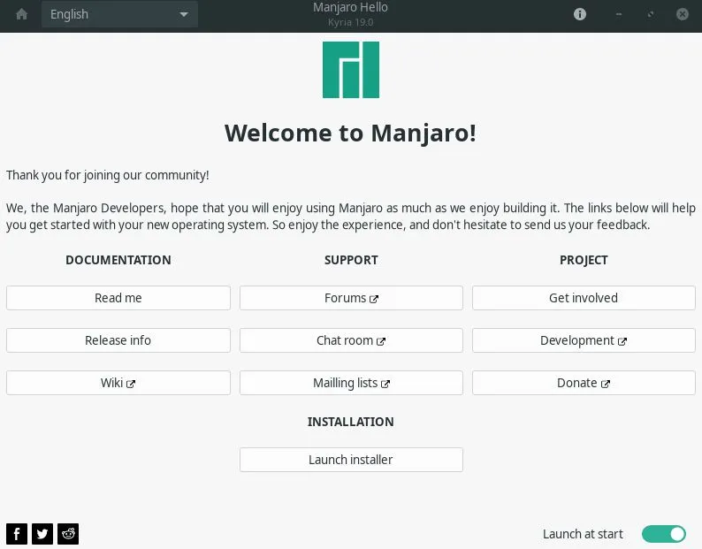
Task: Click the Welcome to Manjaro! heading
Action: coord(350,133)
